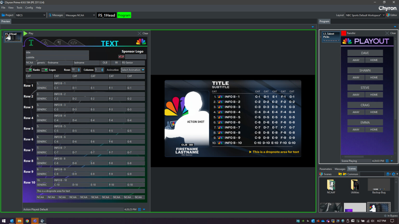Image resolution: width=399 pixels, height=224 pixels.
Task: Toggle the Logos switch
Action: coord(44,70)
